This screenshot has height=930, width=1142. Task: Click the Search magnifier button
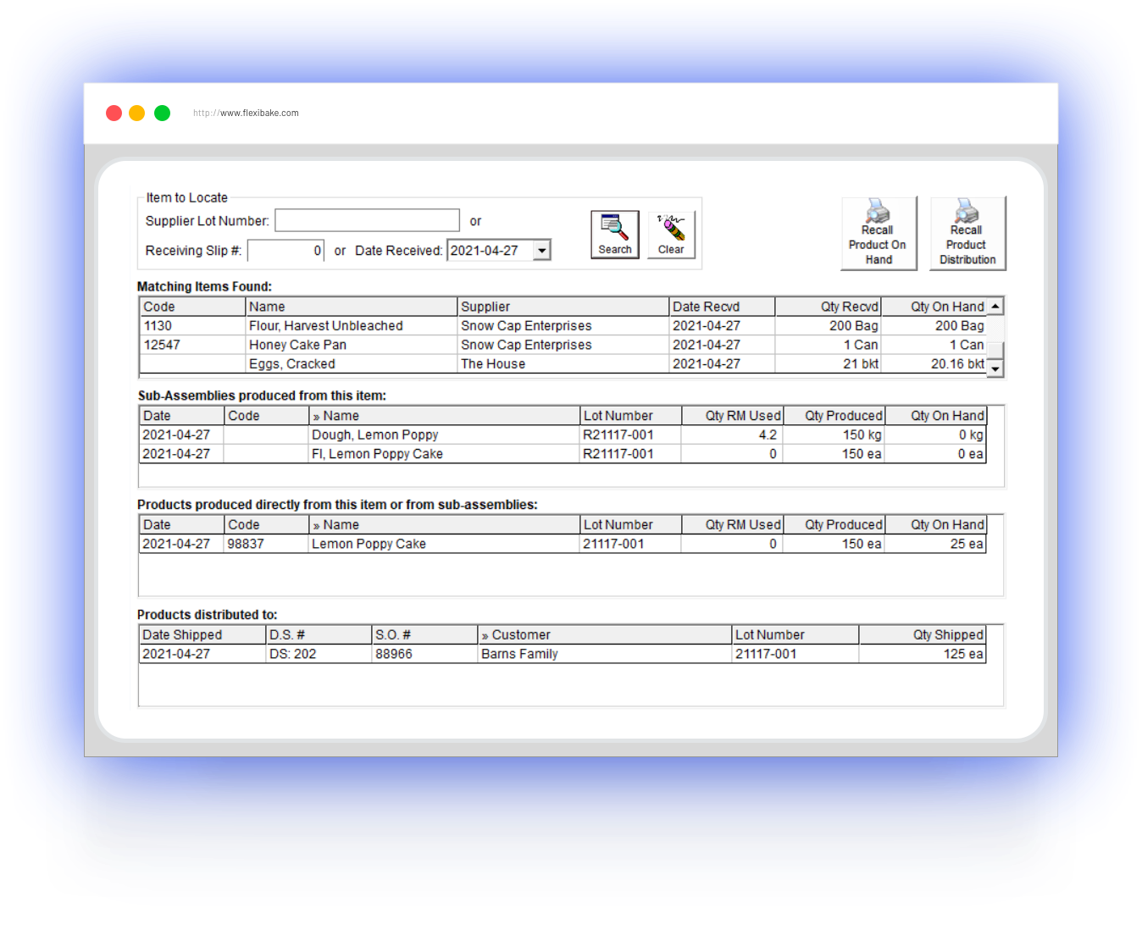pos(614,235)
